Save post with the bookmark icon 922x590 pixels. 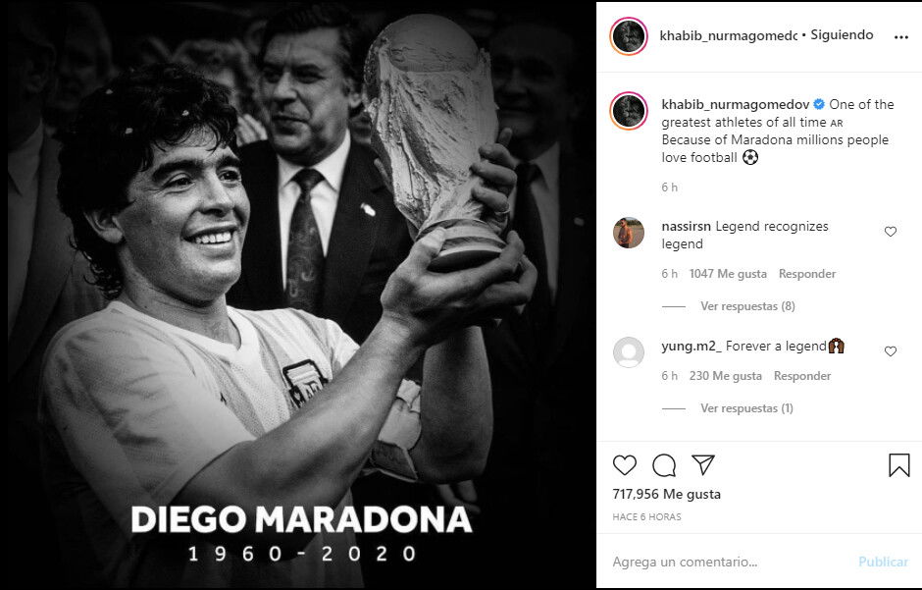(x=899, y=465)
